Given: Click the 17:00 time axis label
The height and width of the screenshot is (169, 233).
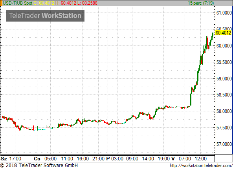Looking at the screenshot, I should pyautogui.click(x=15, y=159).
